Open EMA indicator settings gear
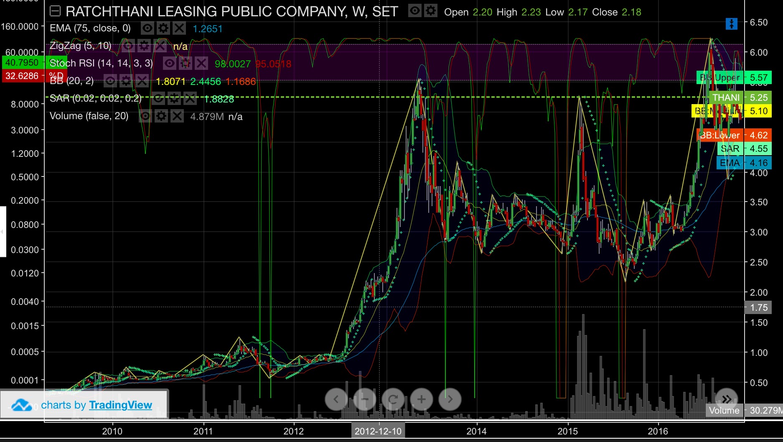Image resolution: width=783 pixels, height=442 pixels. coord(163,28)
